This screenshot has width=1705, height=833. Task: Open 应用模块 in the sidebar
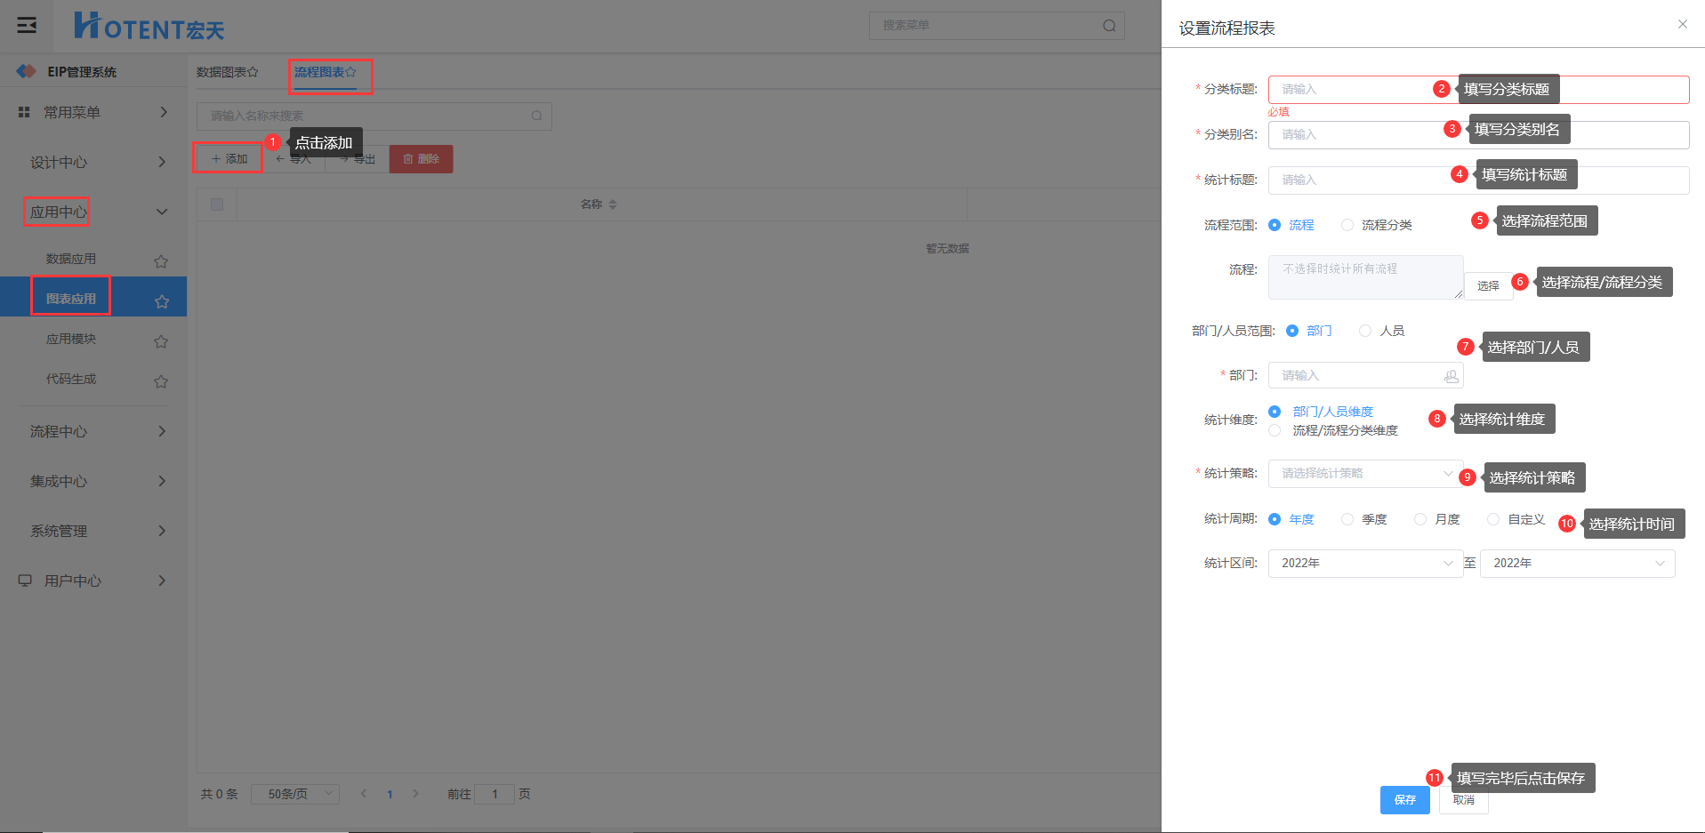(71, 339)
